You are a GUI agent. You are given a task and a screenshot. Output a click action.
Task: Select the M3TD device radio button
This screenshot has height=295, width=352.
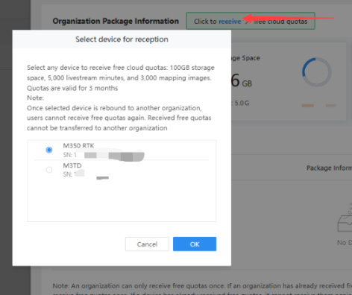49,170
